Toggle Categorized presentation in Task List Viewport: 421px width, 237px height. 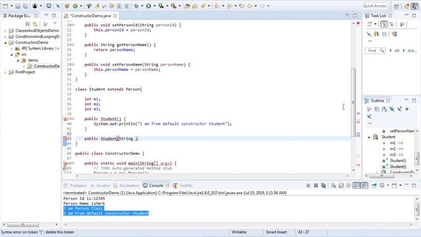pyautogui.click(x=384, y=24)
